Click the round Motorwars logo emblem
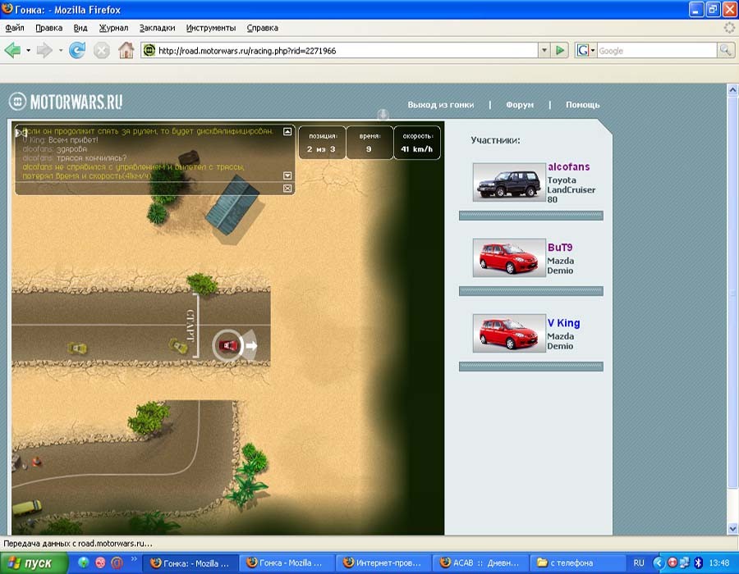Viewport: 739px width, 574px height. click(17, 101)
